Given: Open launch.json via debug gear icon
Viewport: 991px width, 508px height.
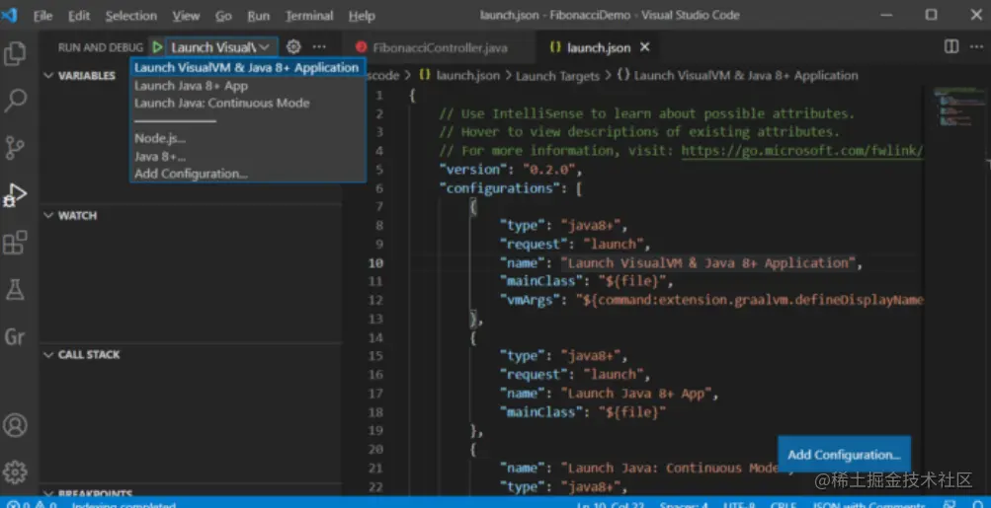Looking at the screenshot, I should pos(293,46).
